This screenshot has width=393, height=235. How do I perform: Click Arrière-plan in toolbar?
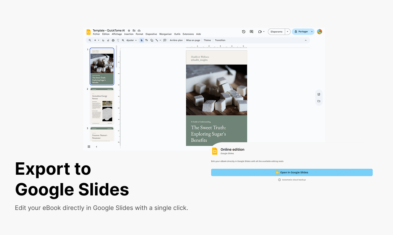[x=176, y=40]
